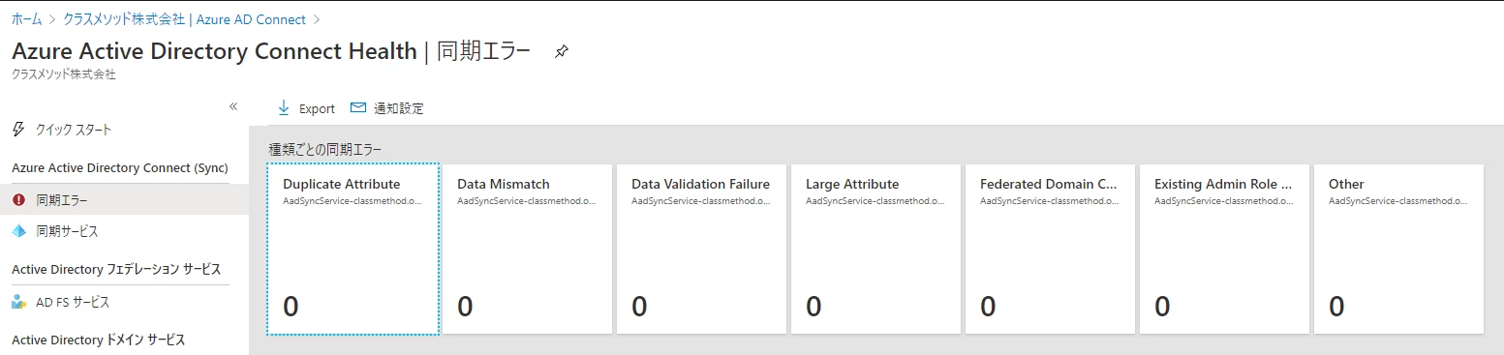The image size is (1504, 355).
Task: Click the red sync error icon
Action: (x=18, y=199)
